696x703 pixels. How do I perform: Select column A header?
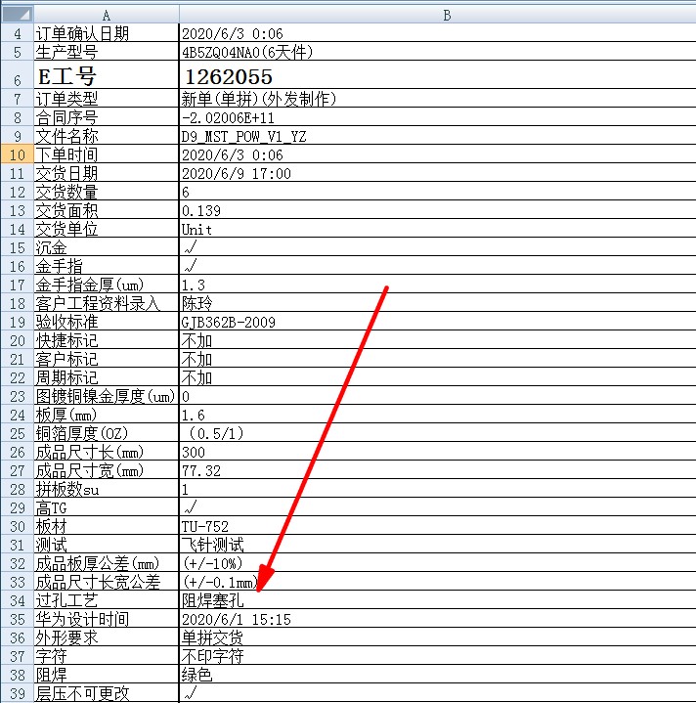pyautogui.click(x=107, y=15)
